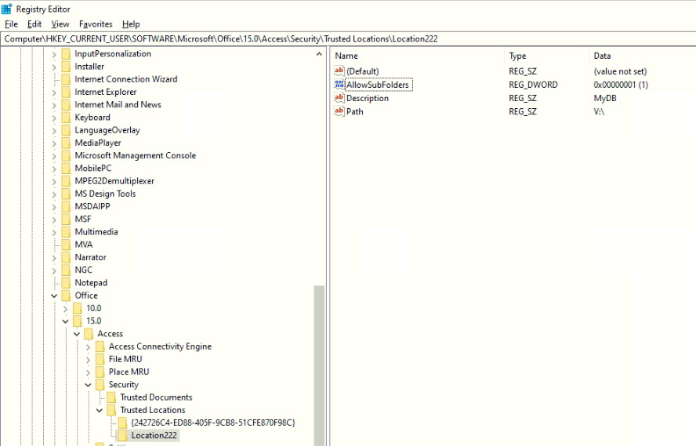
Task: Click the REG_DWORD type cell
Action: [x=533, y=85]
